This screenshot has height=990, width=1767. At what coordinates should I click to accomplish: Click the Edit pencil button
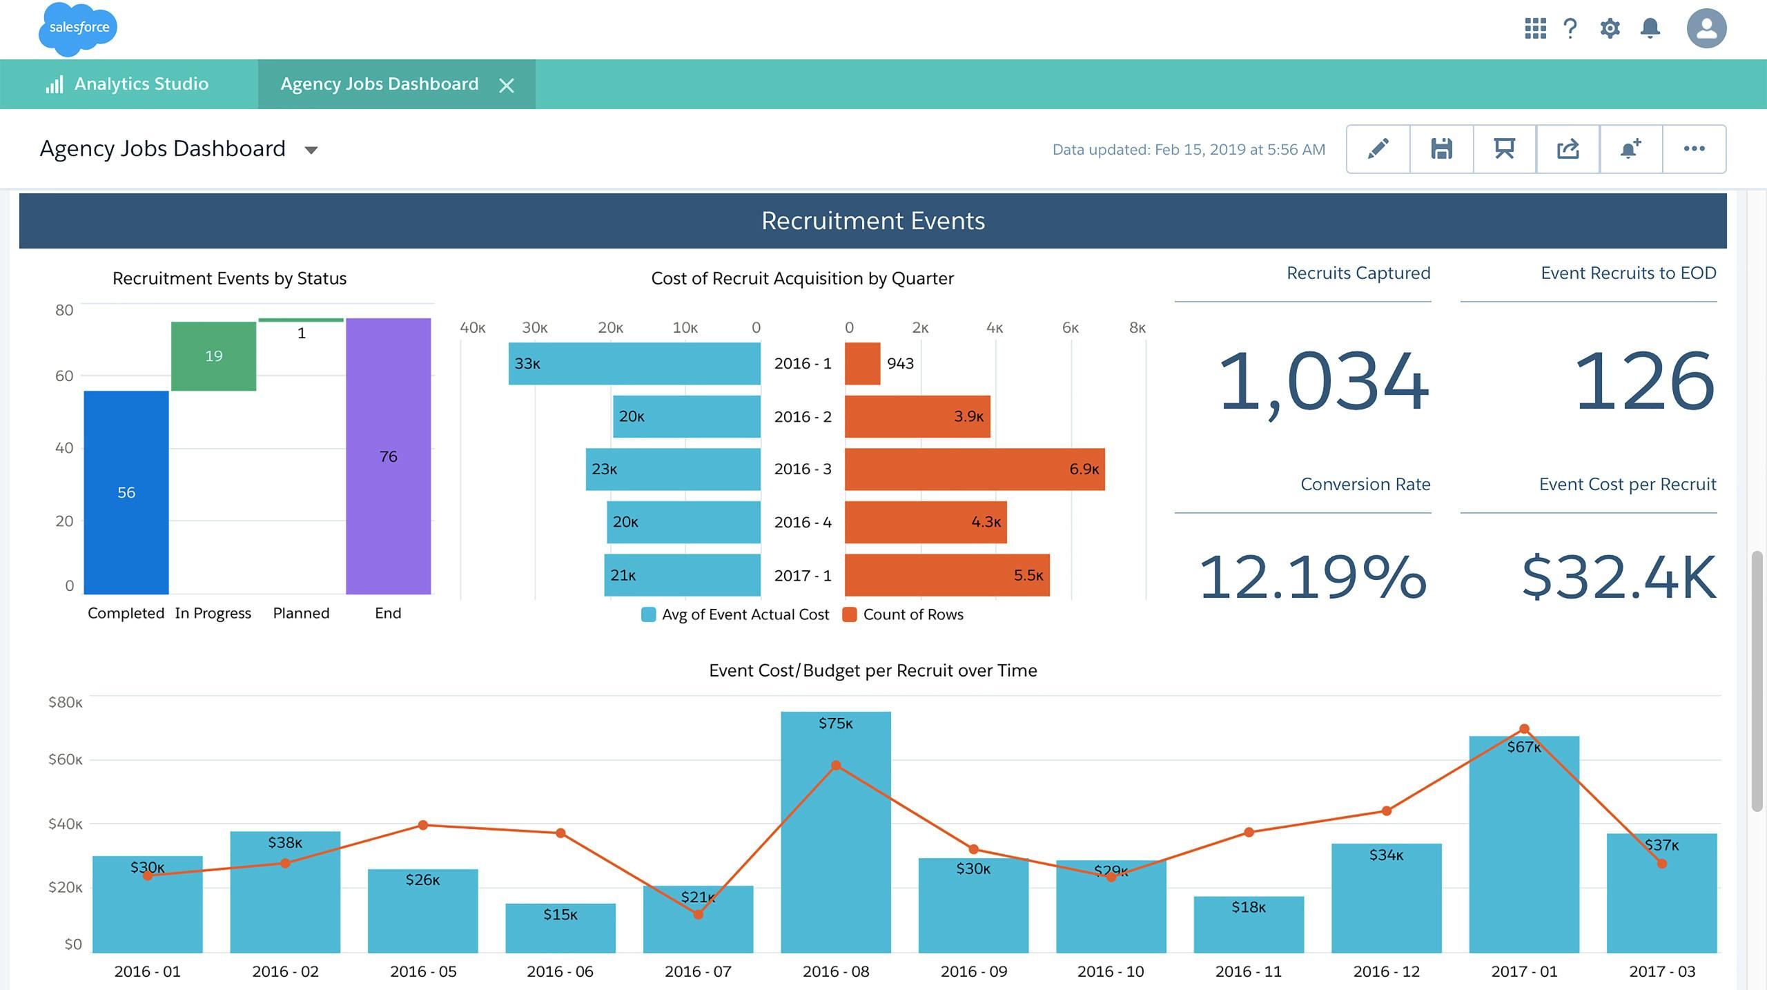coord(1378,149)
